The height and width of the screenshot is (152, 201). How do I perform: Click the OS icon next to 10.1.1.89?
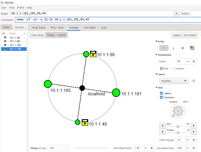(5, 41)
